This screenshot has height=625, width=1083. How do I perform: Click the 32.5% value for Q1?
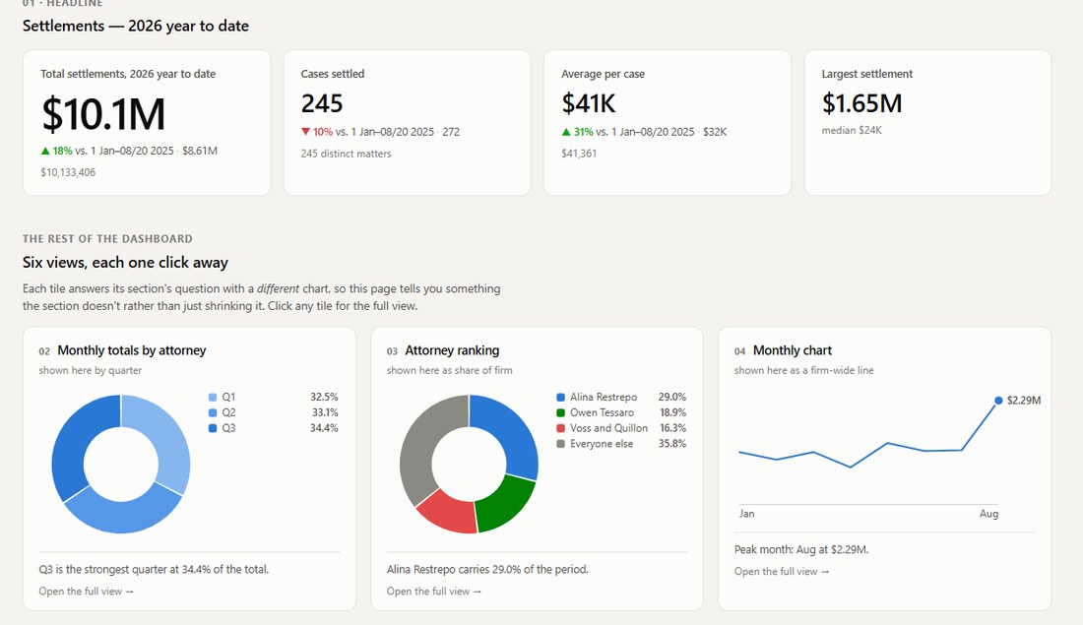coord(324,397)
